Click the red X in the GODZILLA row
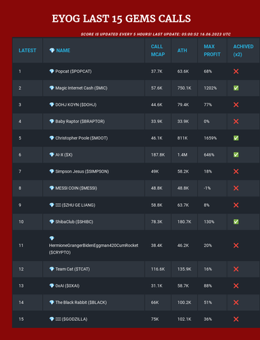 click(x=236, y=319)
